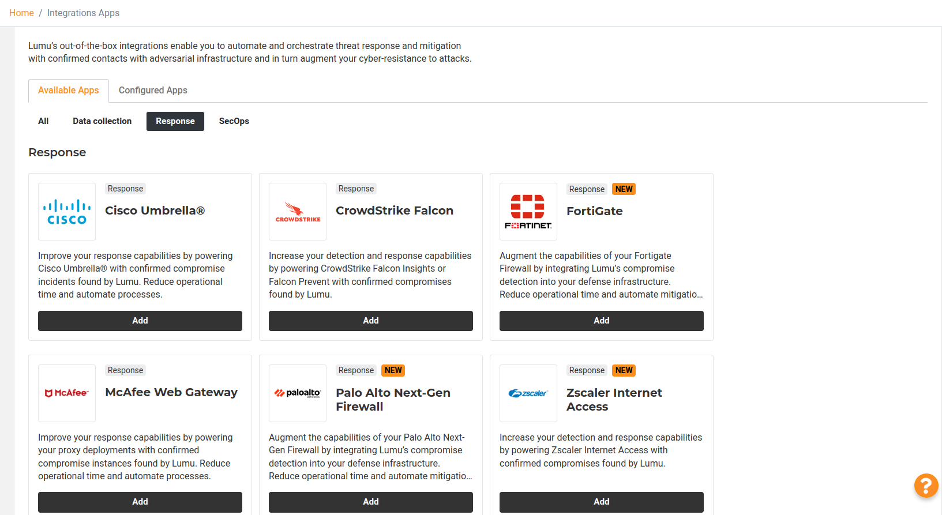Image resolution: width=942 pixels, height=515 pixels.
Task: Show All integration apps
Action: point(43,121)
